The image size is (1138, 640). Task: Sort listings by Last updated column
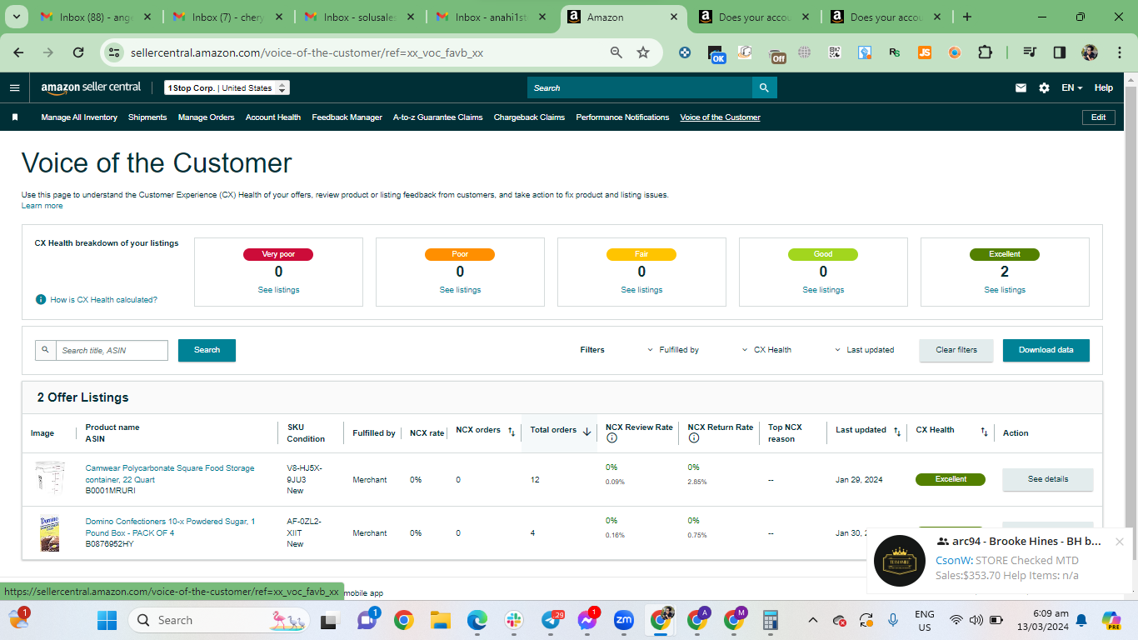pyautogui.click(x=897, y=431)
